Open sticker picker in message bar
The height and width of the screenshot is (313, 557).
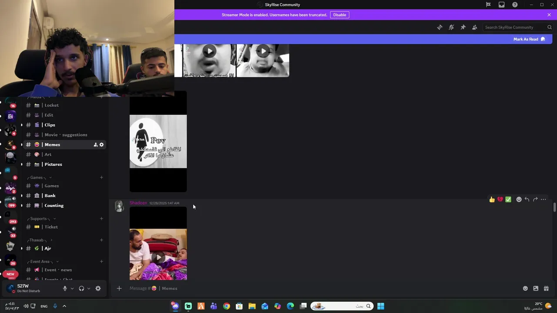536,288
